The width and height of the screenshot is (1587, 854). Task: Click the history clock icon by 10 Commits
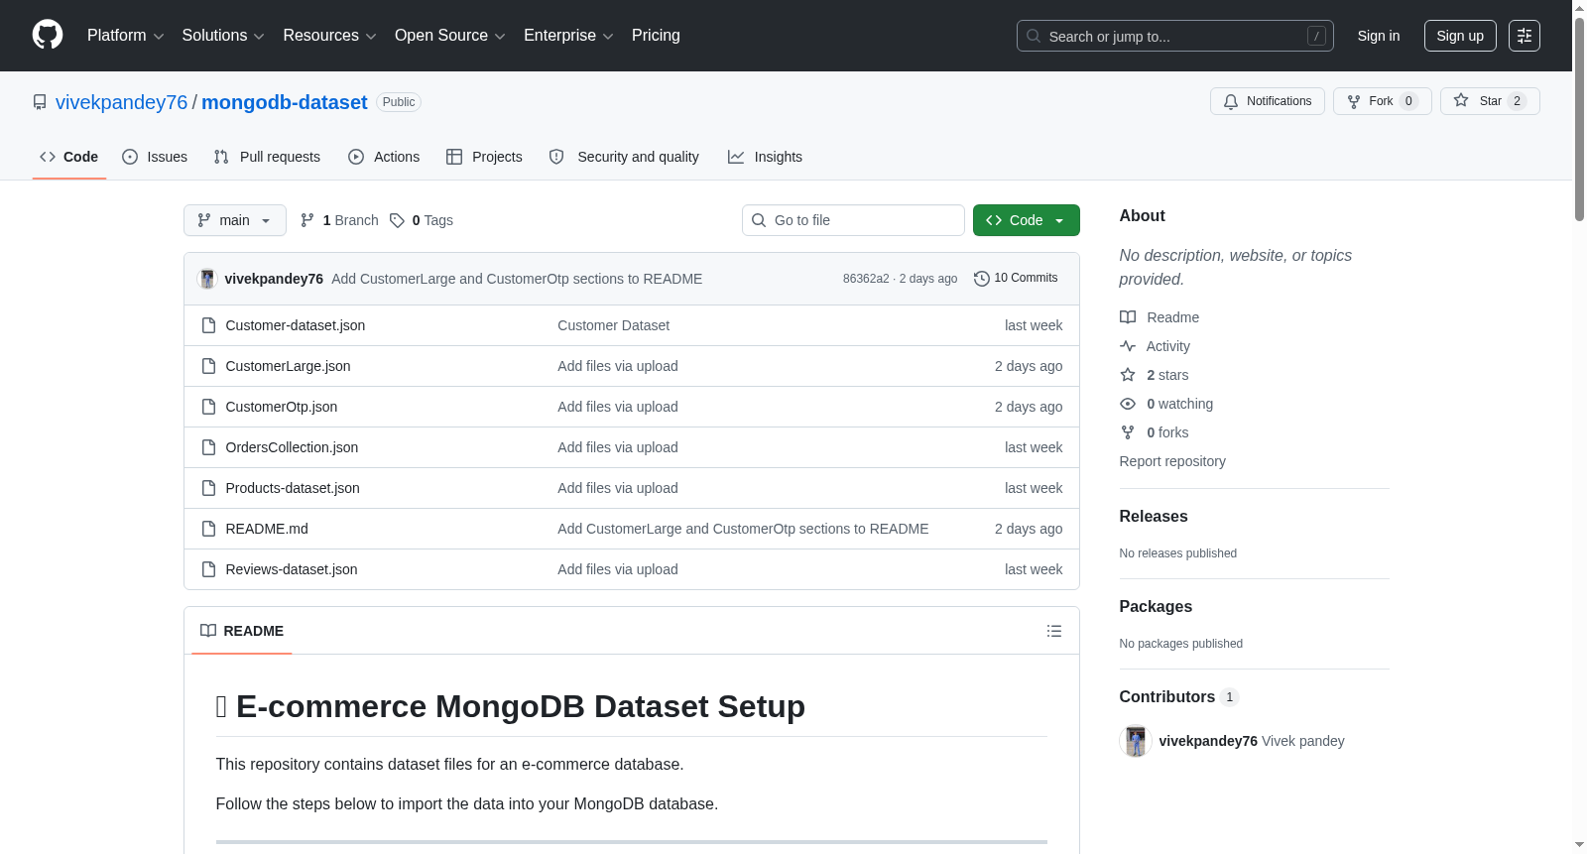click(x=982, y=279)
